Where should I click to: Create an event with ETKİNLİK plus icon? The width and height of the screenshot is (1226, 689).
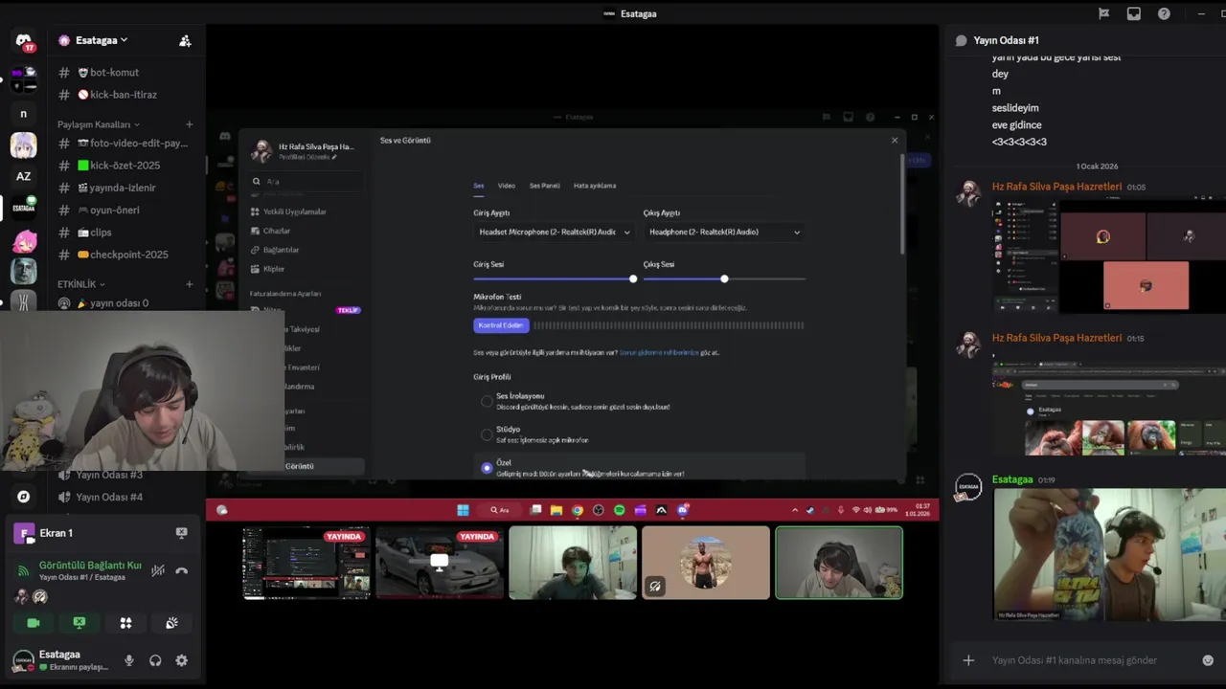coord(189,284)
